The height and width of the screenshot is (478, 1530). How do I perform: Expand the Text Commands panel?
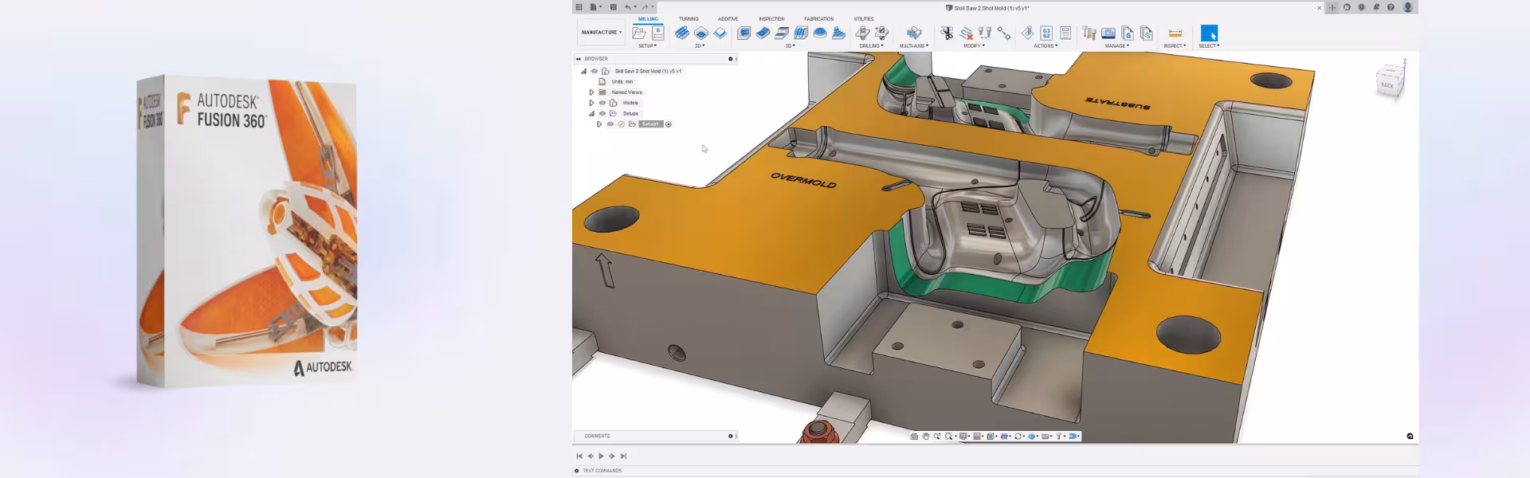[577, 471]
